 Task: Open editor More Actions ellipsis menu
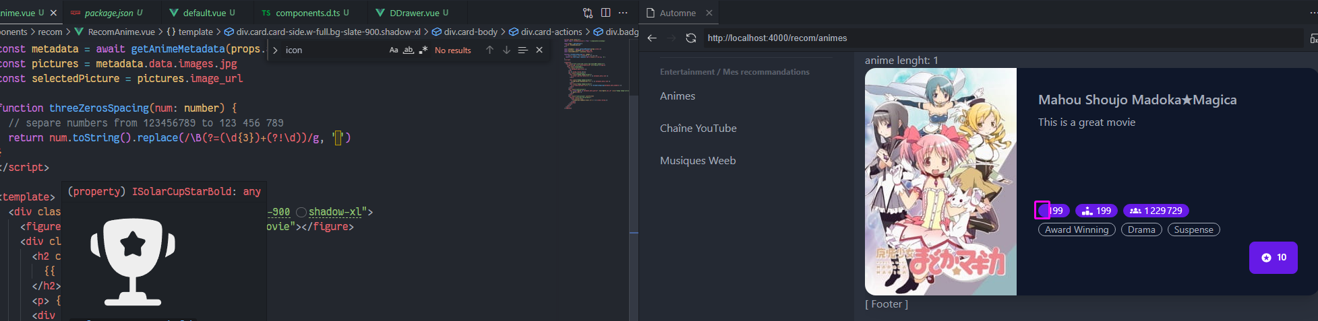point(623,13)
